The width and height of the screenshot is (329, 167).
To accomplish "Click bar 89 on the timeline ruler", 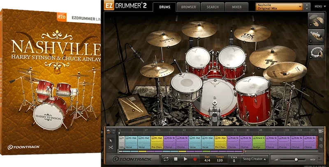I will click(260, 130).
